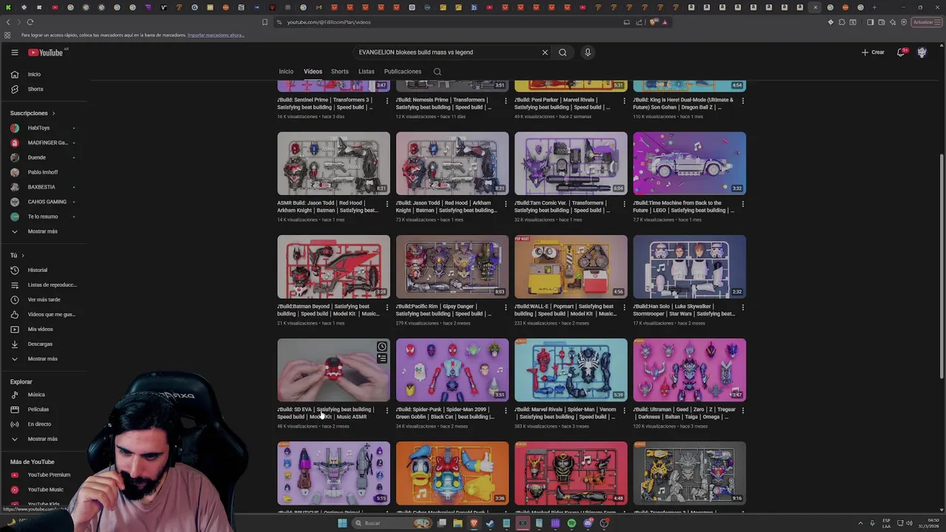Open the YouTube hamburger guide menu
This screenshot has width=946, height=532.
pyautogui.click(x=14, y=52)
